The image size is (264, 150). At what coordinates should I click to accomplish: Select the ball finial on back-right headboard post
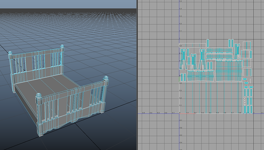tap(62, 46)
